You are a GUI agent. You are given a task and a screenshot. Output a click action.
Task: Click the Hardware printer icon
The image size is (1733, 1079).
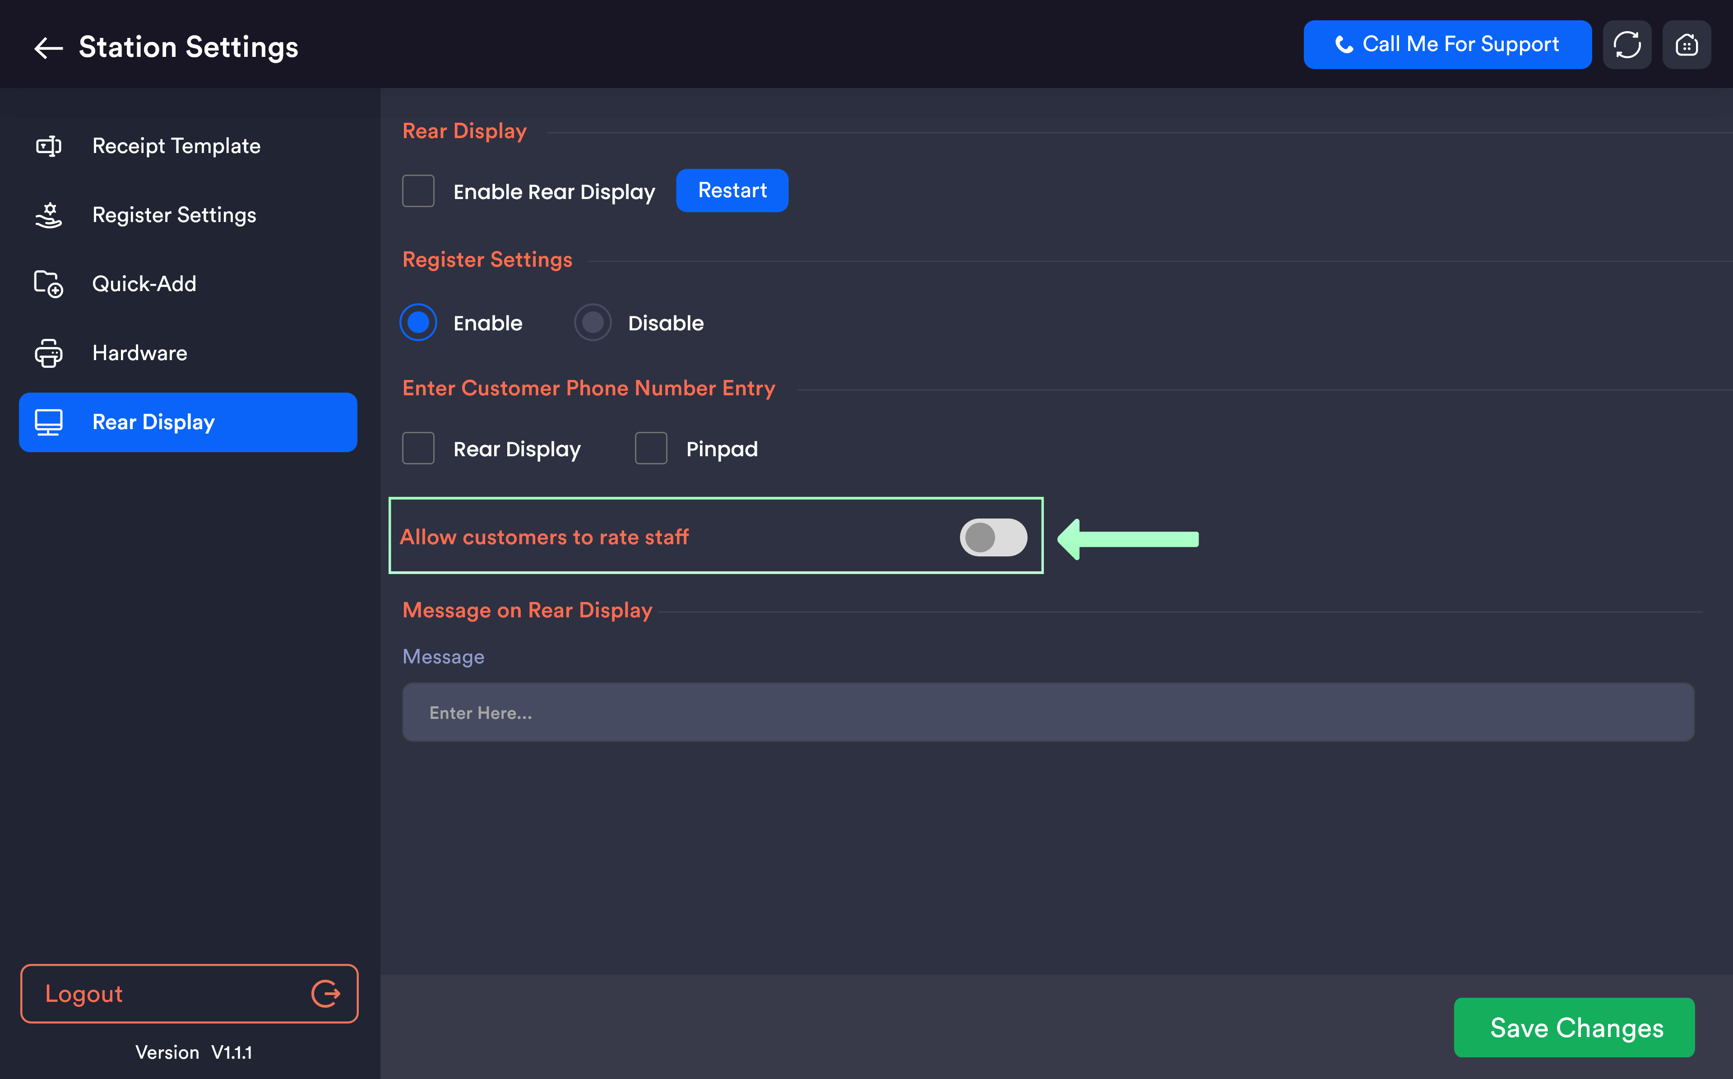(49, 353)
